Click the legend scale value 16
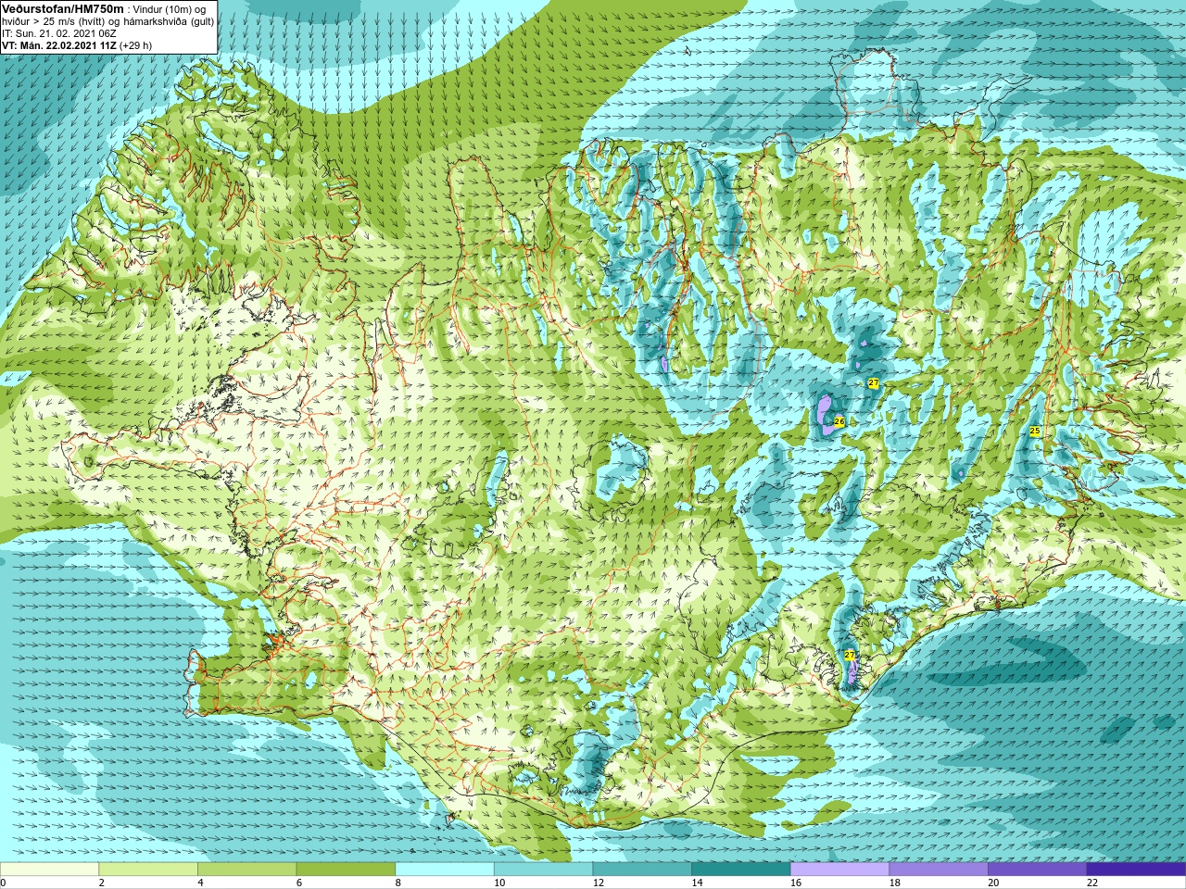 (x=796, y=883)
